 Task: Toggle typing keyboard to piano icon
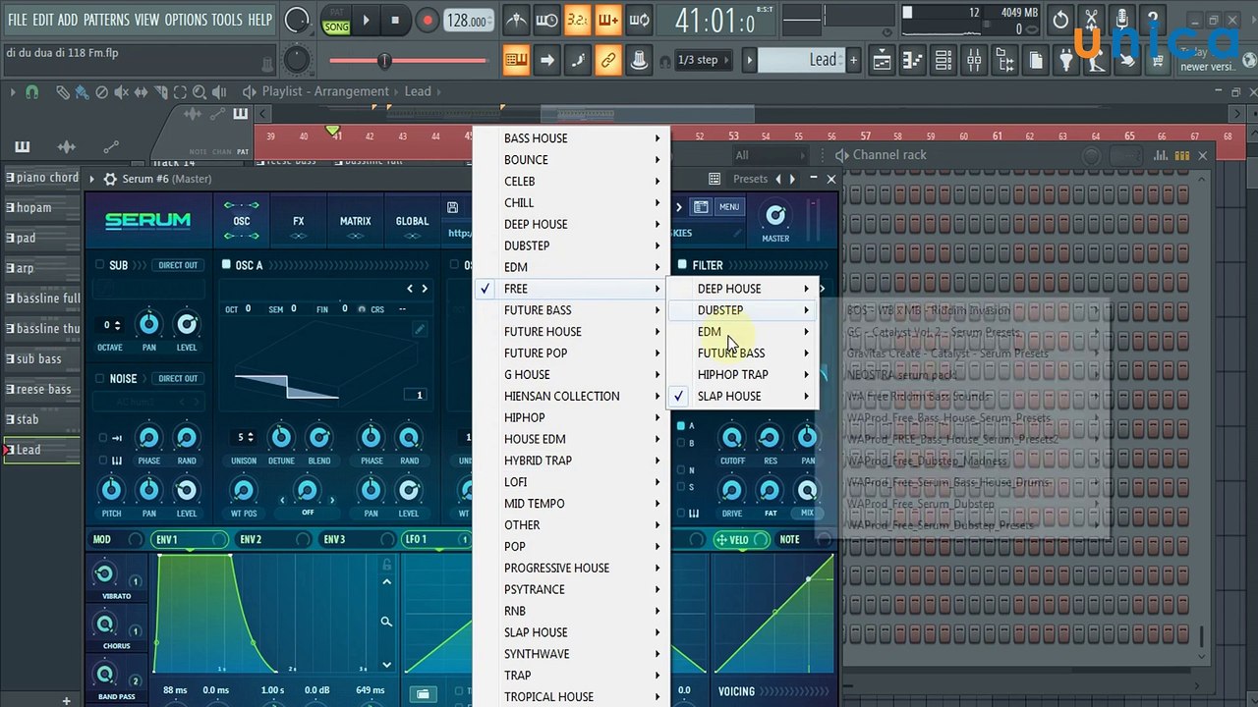[516, 60]
